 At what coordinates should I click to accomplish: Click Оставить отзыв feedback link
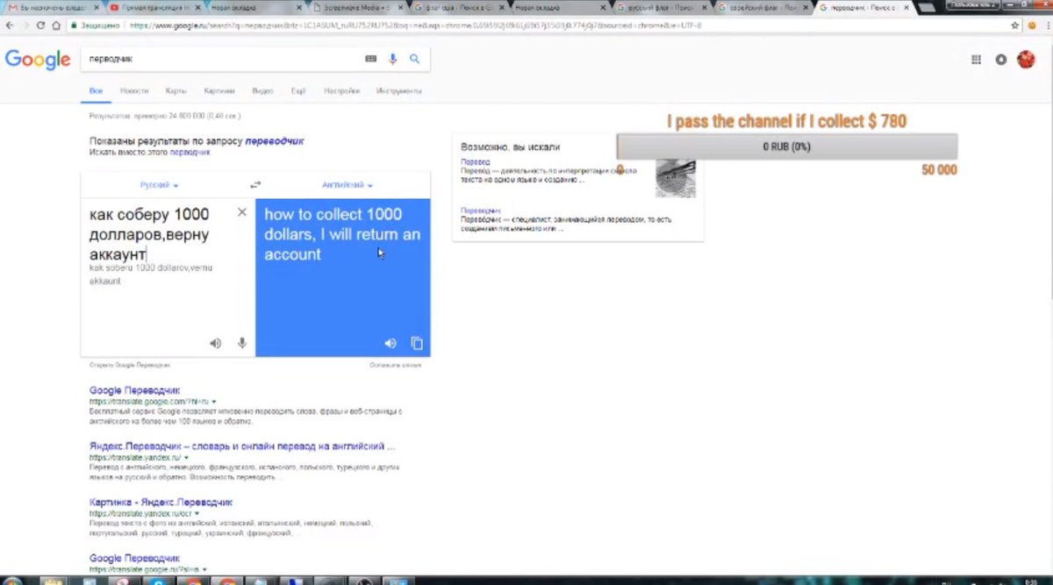pos(395,364)
